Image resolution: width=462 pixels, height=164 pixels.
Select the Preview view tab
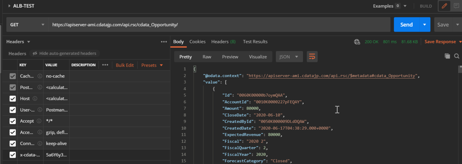[230, 57]
